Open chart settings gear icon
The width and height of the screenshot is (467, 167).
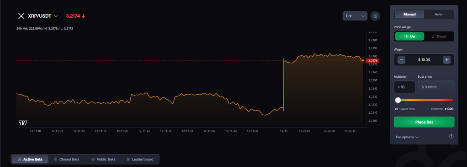375,16
